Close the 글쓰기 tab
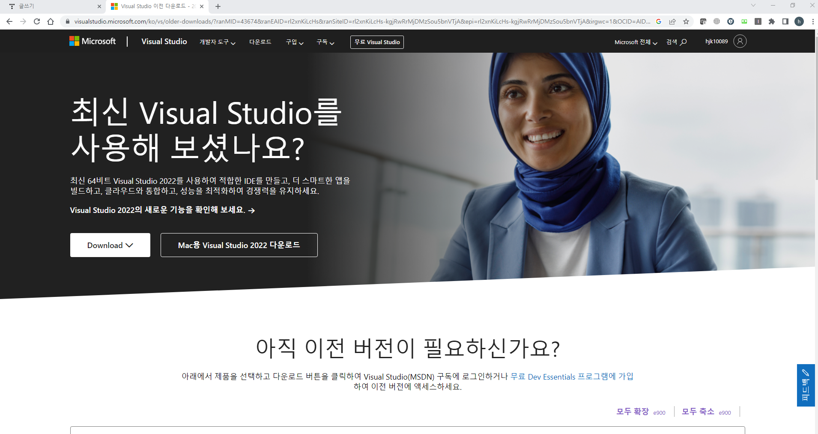 point(99,6)
